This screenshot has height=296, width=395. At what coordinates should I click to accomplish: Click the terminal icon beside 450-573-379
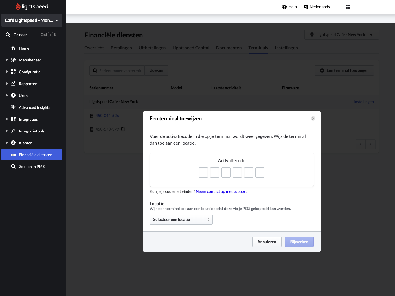pyautogui.click(x=92, y=129)
